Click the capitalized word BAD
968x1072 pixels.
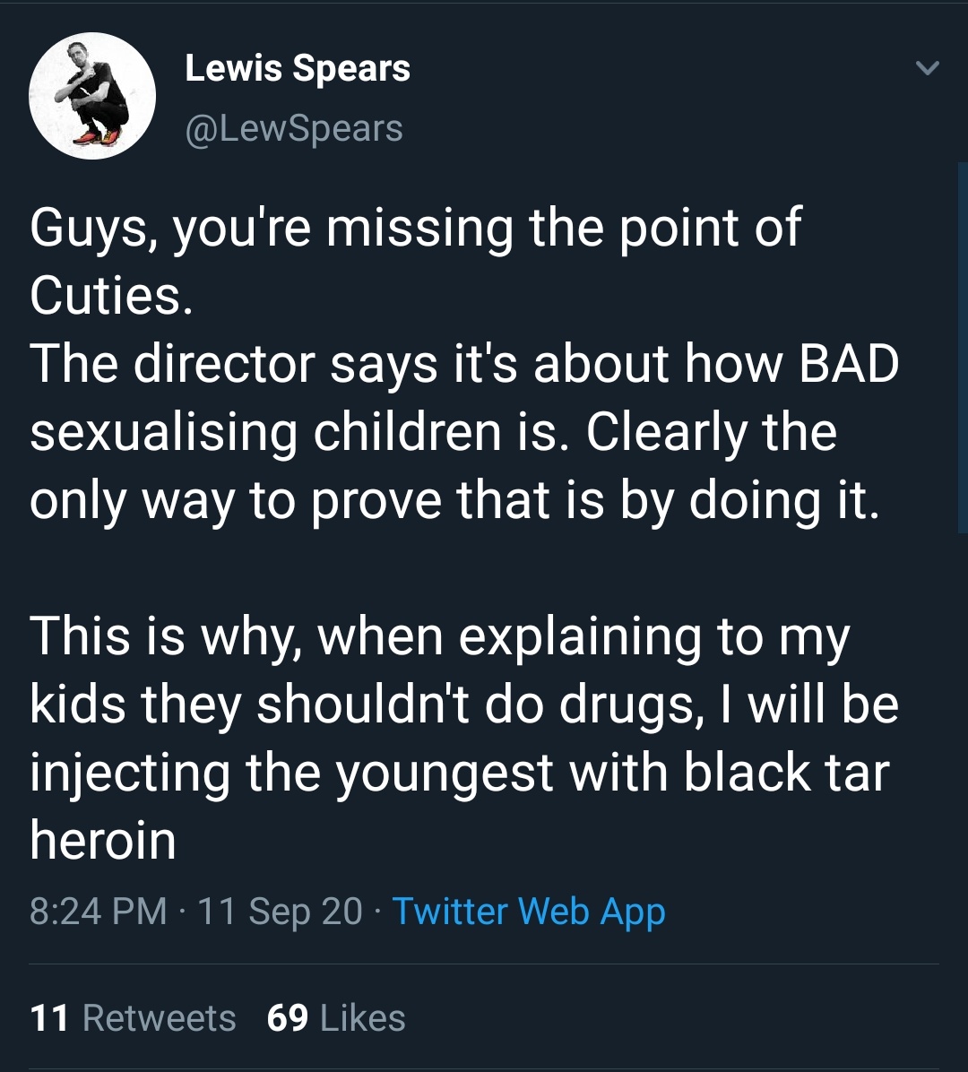847,363
